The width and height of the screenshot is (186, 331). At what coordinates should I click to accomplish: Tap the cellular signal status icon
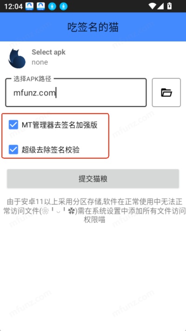160,6
